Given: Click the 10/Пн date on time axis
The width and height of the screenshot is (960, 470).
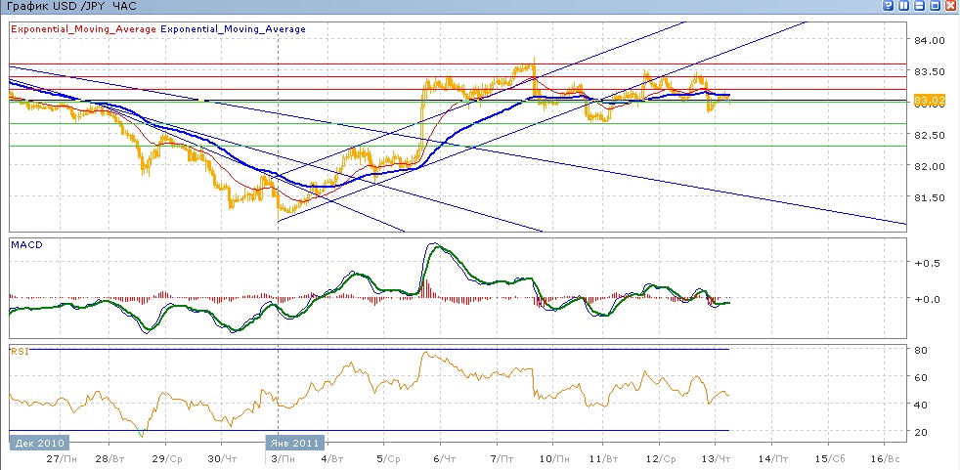Looking at the screenshot, I should 553,457.
